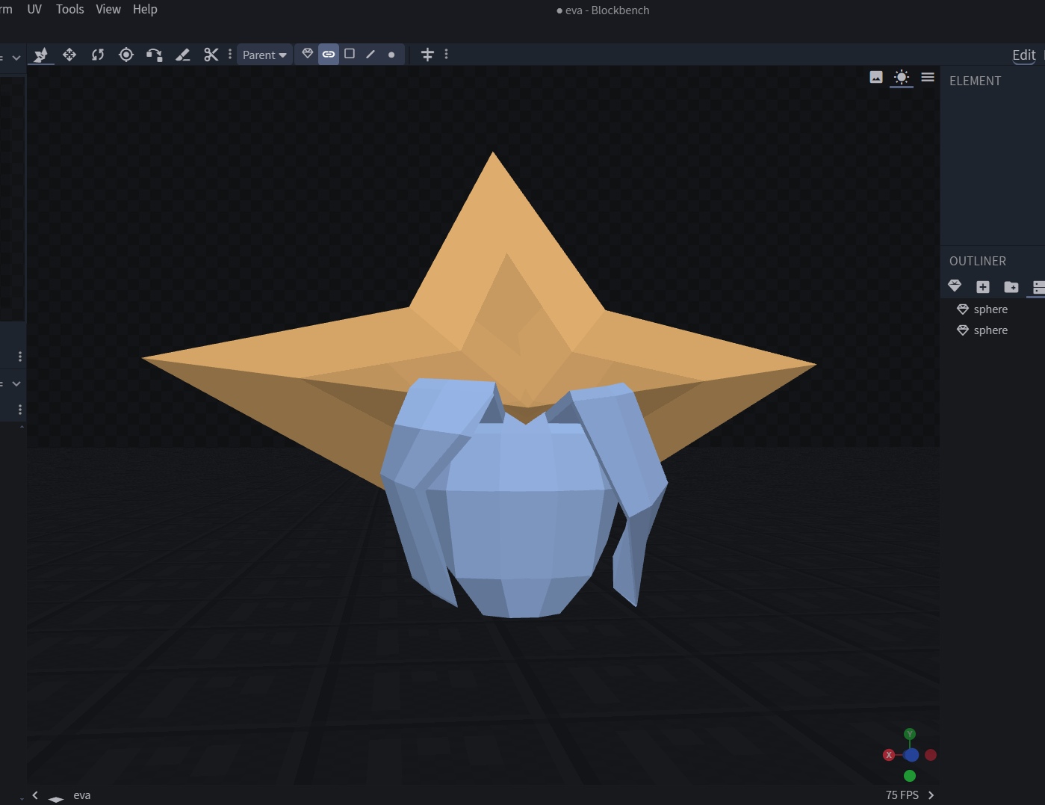Add a mesh from the Outliner toolbar

click(x=955, y=286)
